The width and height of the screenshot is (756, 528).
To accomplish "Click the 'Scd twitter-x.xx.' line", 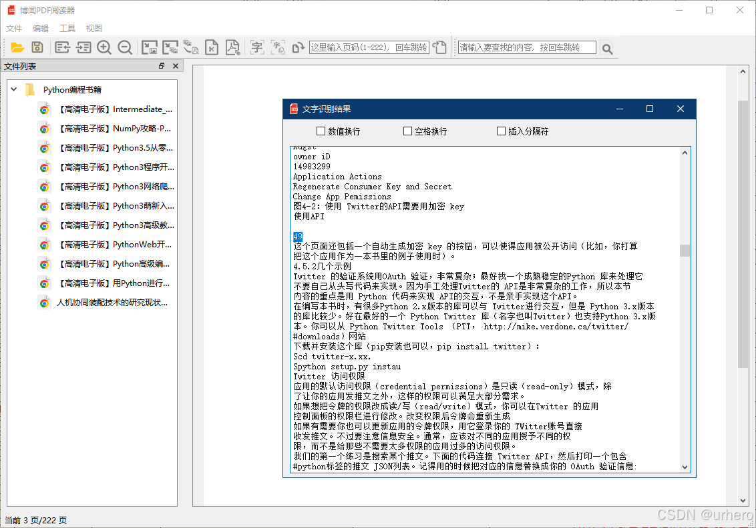I will 332,357.
